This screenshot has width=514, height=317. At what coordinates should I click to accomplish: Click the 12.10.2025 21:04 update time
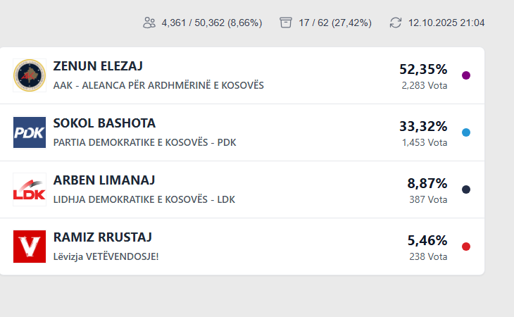click(446, 23)
